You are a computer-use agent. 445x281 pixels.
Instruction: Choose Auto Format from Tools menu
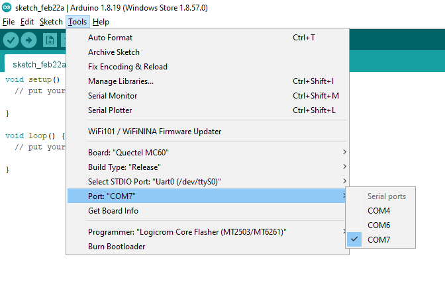click(x=208, y=38)
